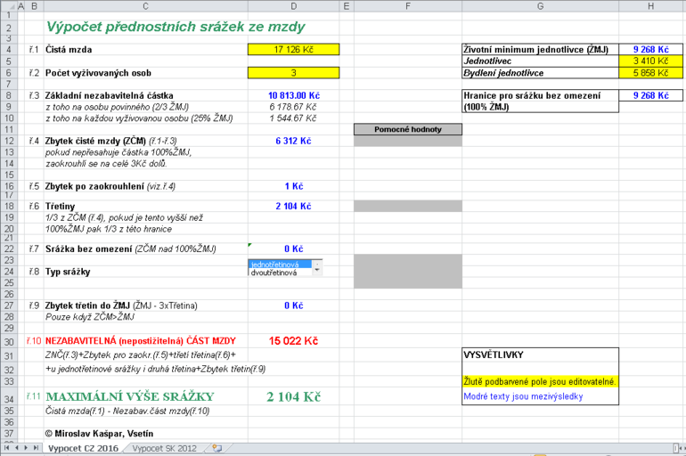Click 'Hranice pro srážku bez omezení' label
The width and height of the screenshot is (686, 456).
tap(532, 95)
